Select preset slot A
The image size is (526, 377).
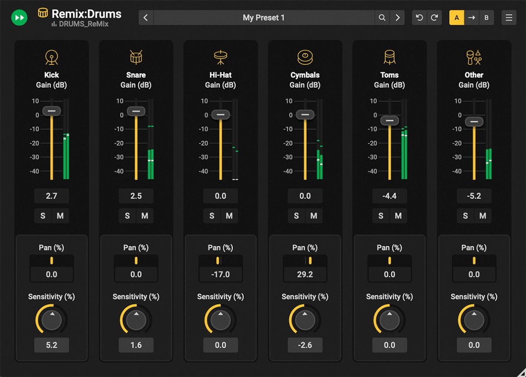[x=457, y=18]
